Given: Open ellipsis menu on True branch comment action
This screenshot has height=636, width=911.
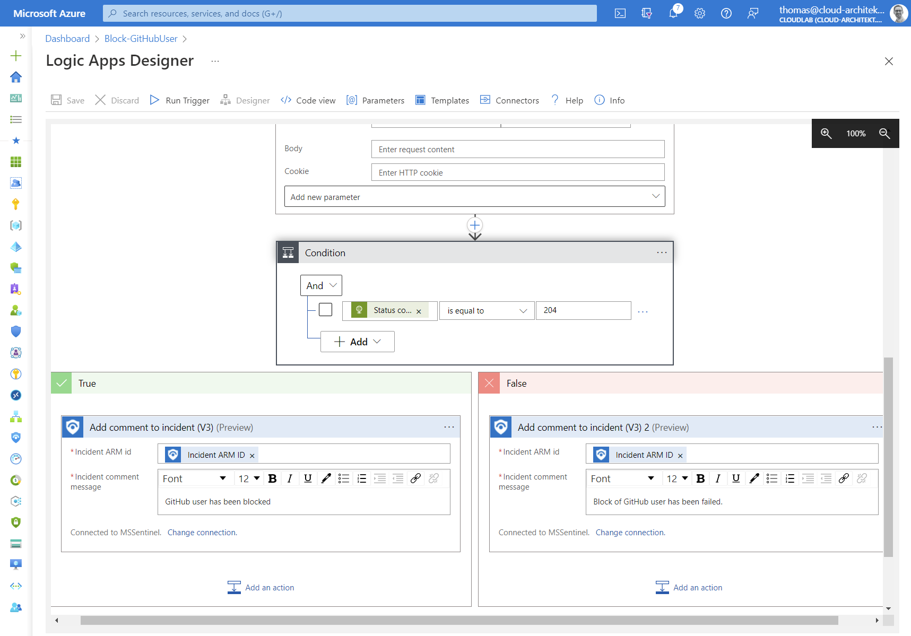Looking at the screenshot, I should coord(449,427).
